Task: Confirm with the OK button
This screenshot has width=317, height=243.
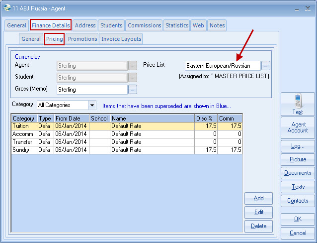Action: pos(297,219)
